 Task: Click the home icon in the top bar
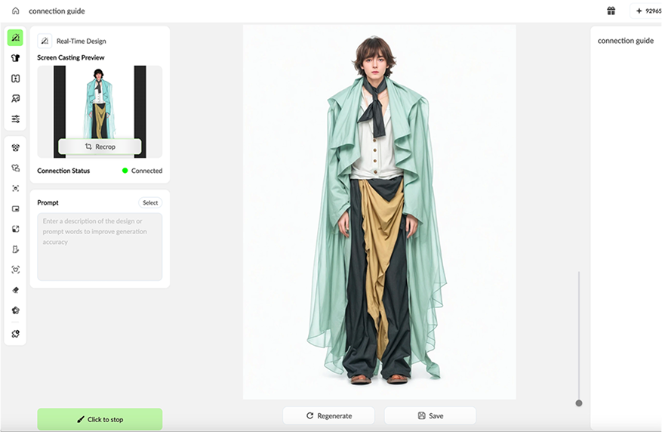pyautogui.click(x=16, y=11)
